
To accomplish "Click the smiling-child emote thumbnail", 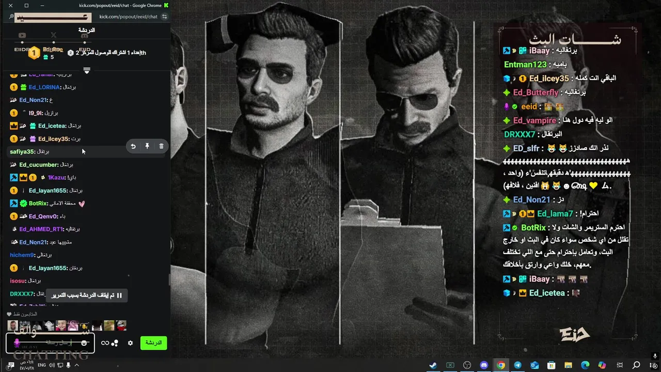I will [x=61, y=326].
